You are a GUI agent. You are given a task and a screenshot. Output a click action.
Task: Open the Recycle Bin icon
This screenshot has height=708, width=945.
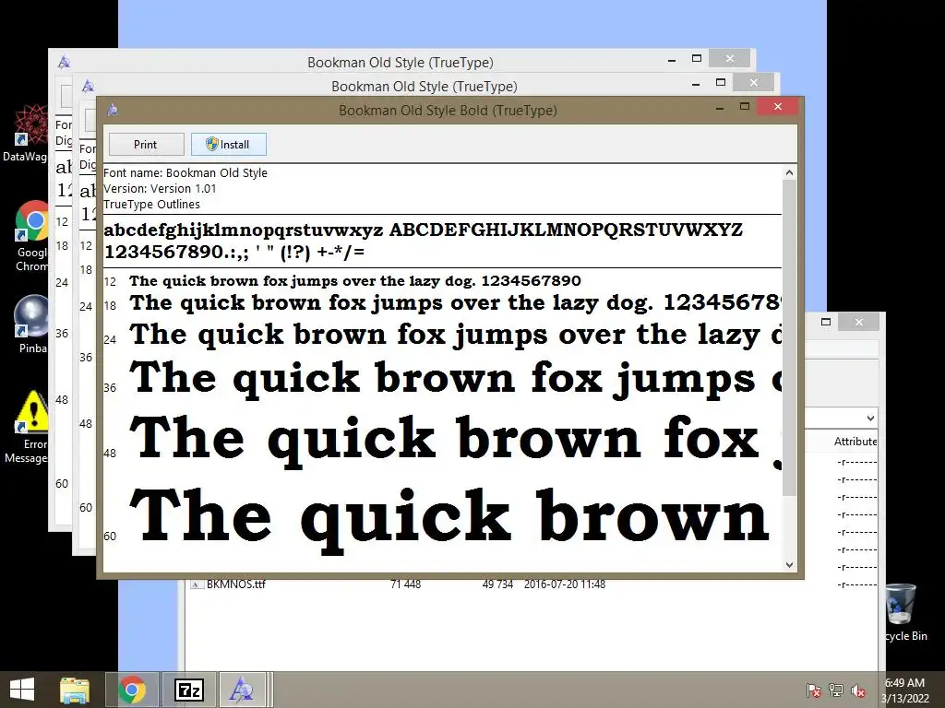tap(904, 612)
